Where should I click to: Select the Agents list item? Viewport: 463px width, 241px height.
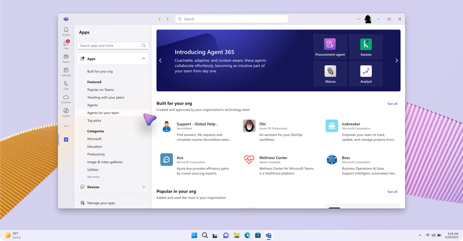point(93,105)
